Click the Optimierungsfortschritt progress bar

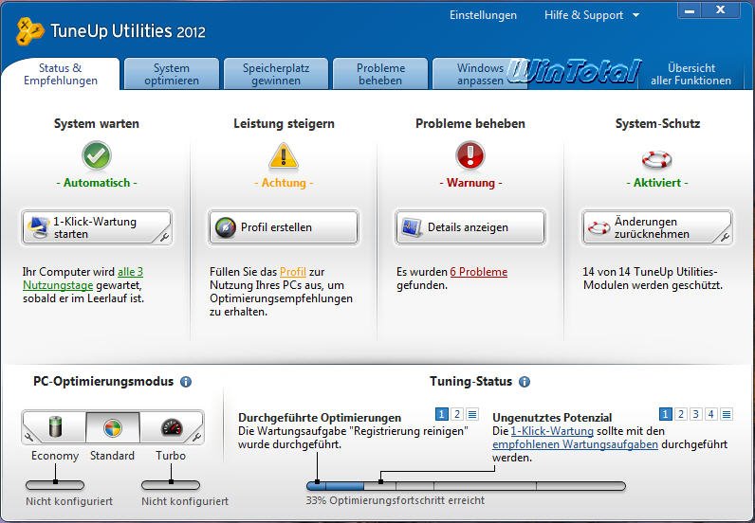466,486
